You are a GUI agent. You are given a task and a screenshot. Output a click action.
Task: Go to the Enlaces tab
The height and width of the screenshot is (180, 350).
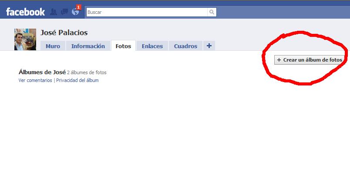[x=152, y=46]
